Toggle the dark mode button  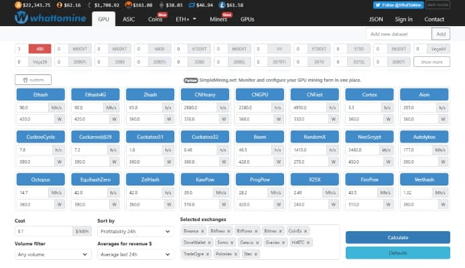click(438, 5)
